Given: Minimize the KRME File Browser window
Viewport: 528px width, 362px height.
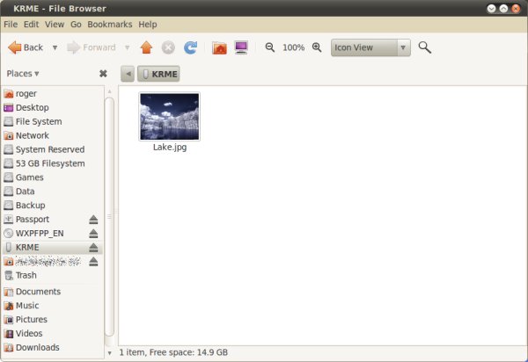Looking at the screenshot, I should click(x=491, y=9).
